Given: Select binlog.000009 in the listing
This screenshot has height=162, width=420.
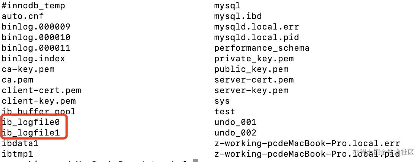Looking at the screenshot, I should click(x=36, y=27).
